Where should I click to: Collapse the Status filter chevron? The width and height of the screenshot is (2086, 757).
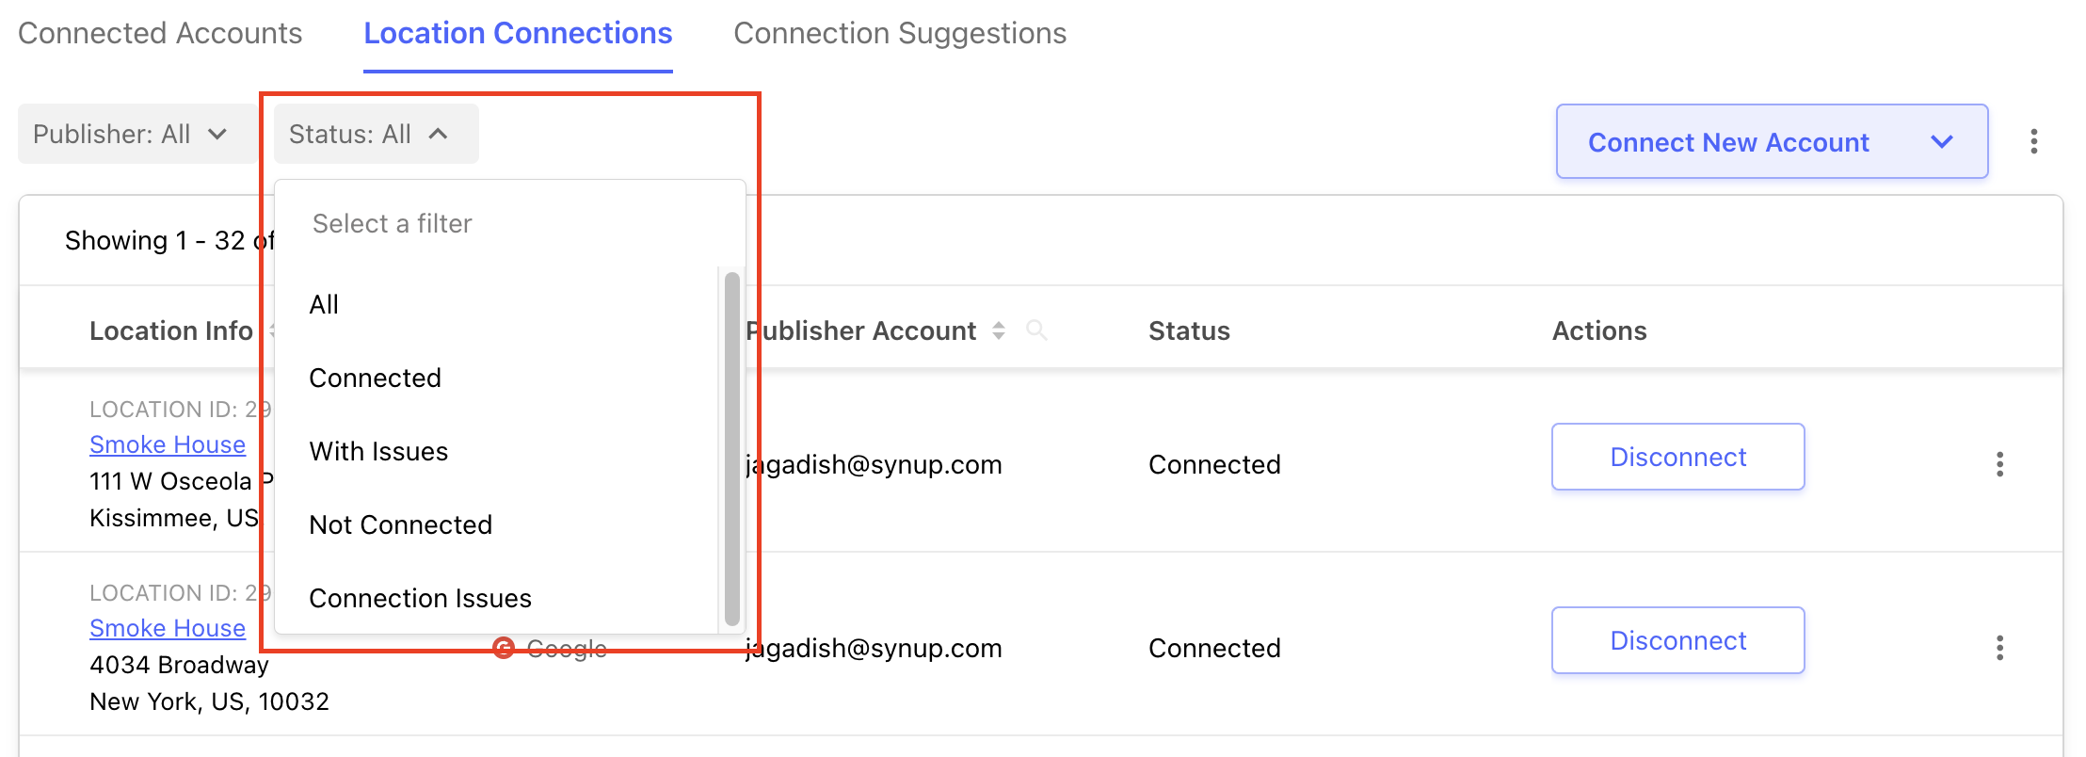point(438,134)
